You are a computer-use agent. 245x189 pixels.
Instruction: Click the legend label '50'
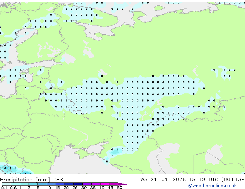[x=120, y=187]
